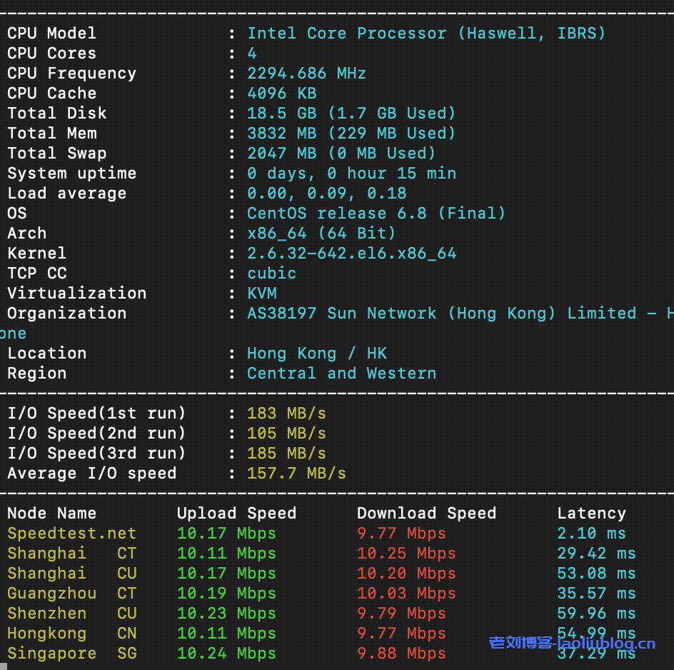Screen dimensions: 674x670
Task: Click the Total Disk 18.5 GB value
Action: [x=351, y=114]
